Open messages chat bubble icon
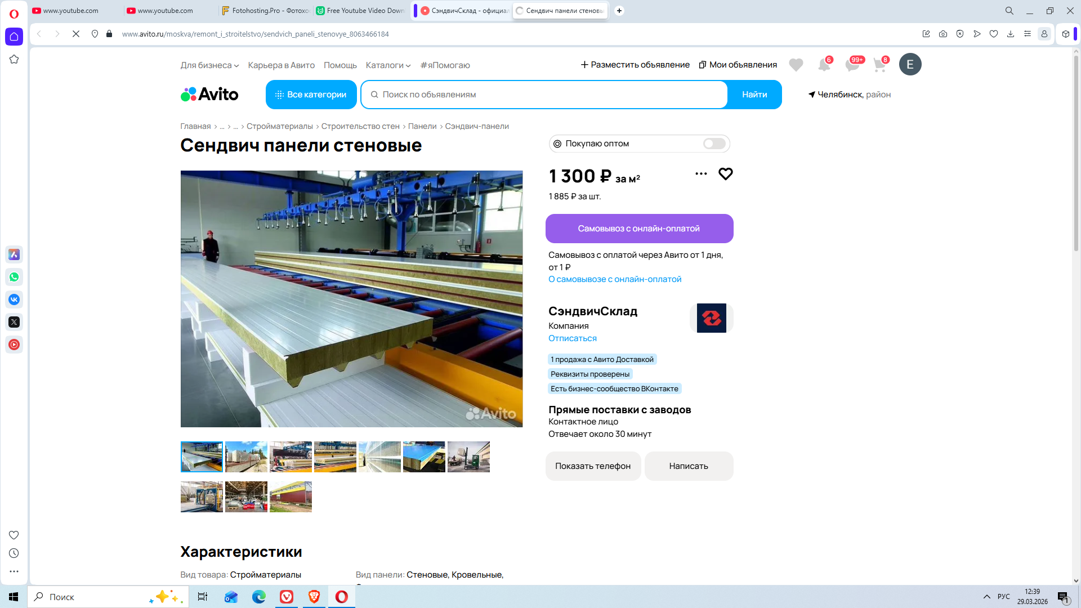This screenshot has width=1081, height=608. click(852, 65)
